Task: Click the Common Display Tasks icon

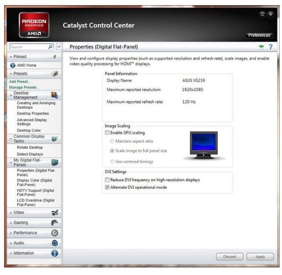Action: [55, 138]
